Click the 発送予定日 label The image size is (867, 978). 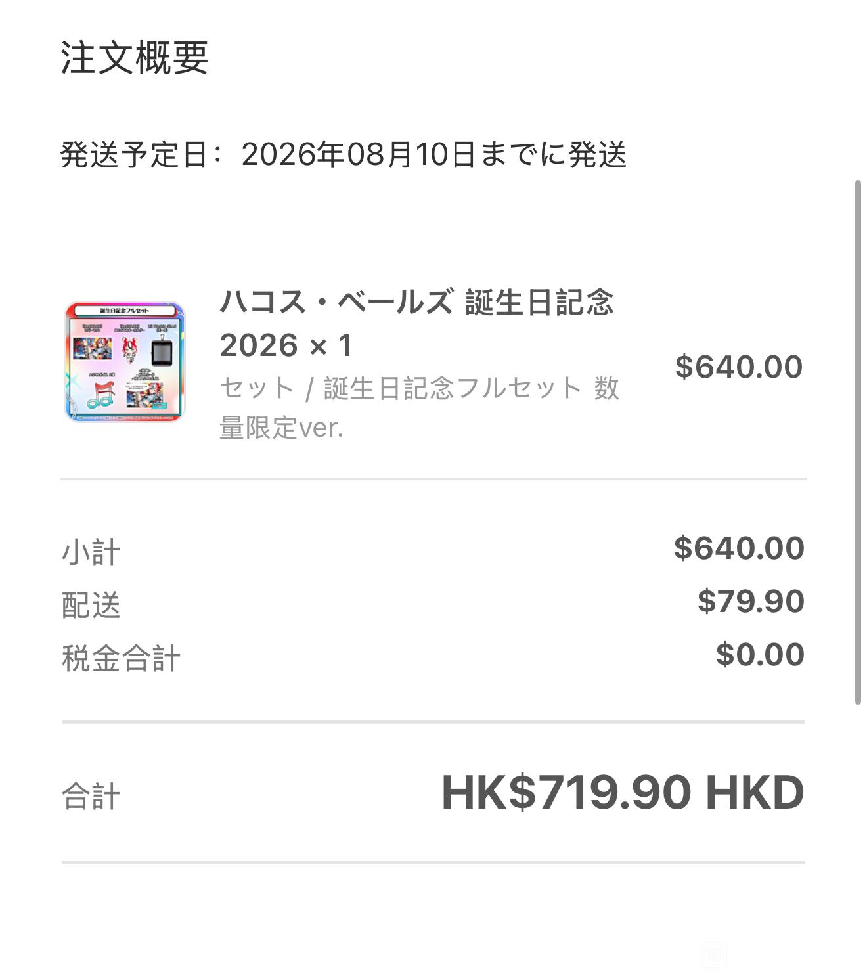[x=134, y=155]
